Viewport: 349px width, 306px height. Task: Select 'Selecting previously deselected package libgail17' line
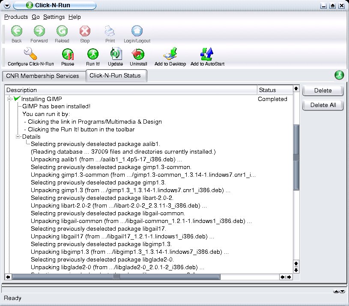pos(98,229)
